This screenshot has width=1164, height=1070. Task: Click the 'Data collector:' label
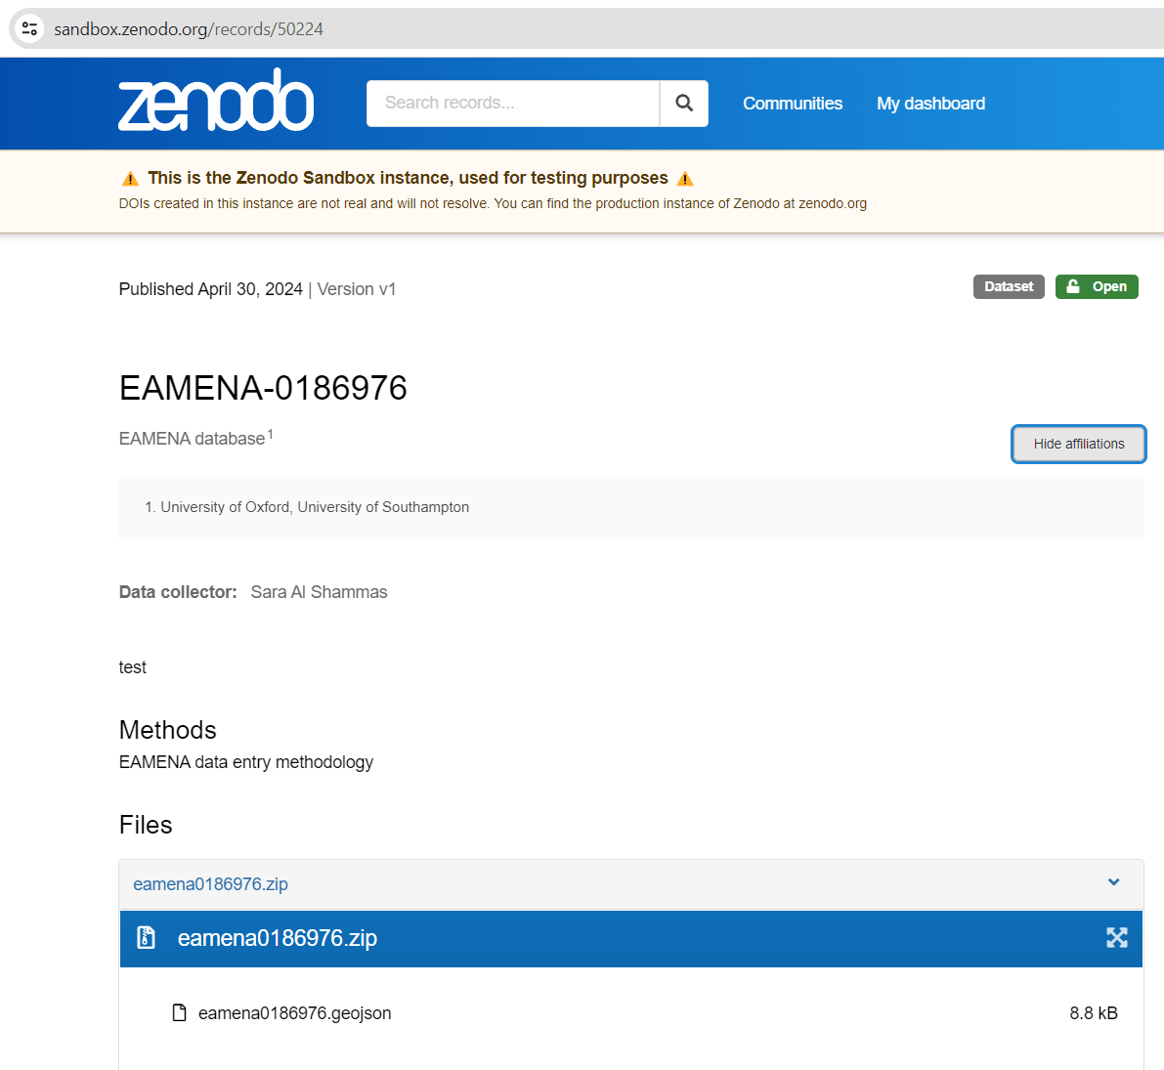pos(178,592)
